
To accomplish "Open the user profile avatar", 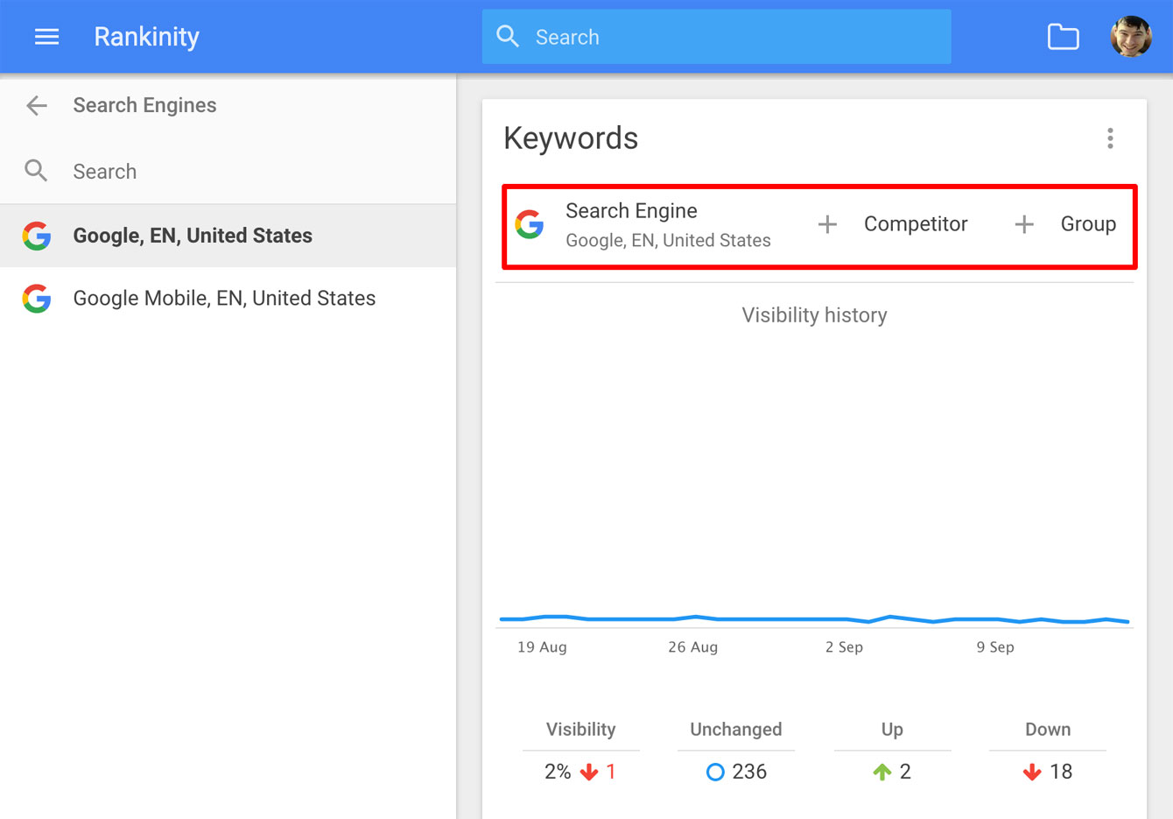I will 1131,37.
